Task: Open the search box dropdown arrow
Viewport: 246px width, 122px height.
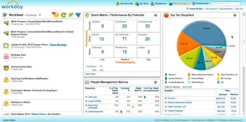Action: tap(241, 4)
